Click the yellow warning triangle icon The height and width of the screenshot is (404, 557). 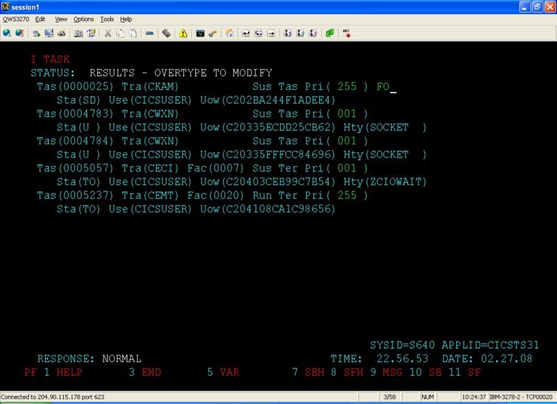click(x=183, y=33)
